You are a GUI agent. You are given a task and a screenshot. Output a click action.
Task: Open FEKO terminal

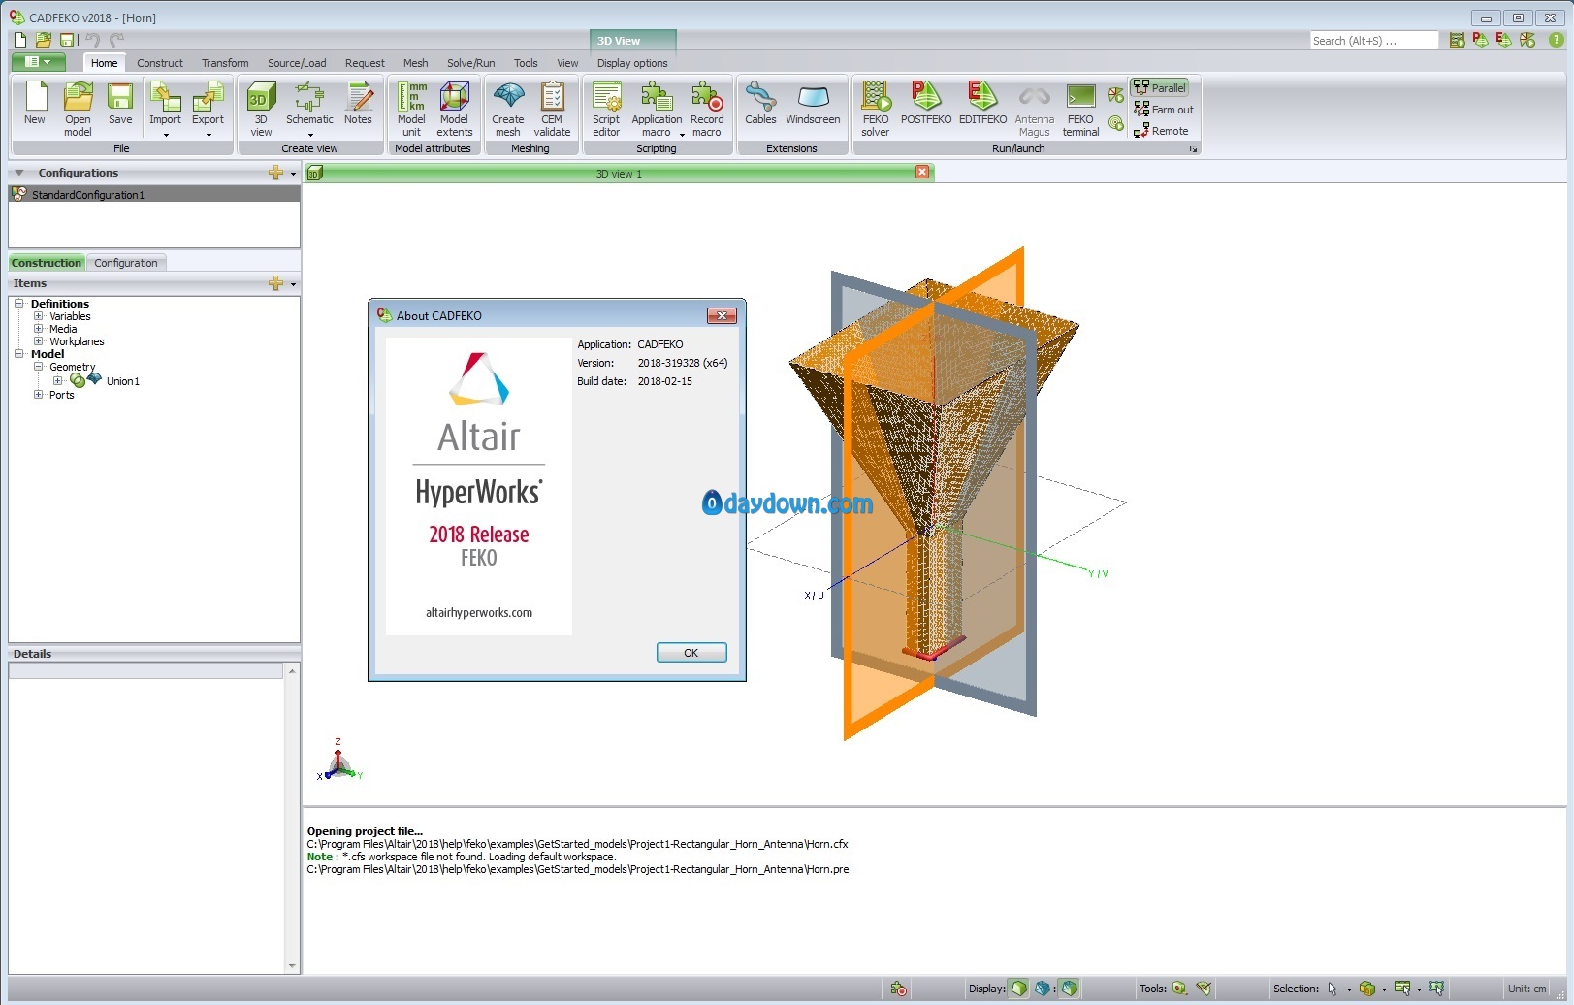(x=1080, y=109)
